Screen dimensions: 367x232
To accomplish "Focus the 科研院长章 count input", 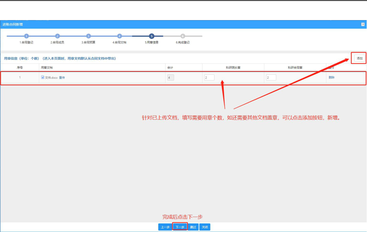I will click(x=209, y=77).
